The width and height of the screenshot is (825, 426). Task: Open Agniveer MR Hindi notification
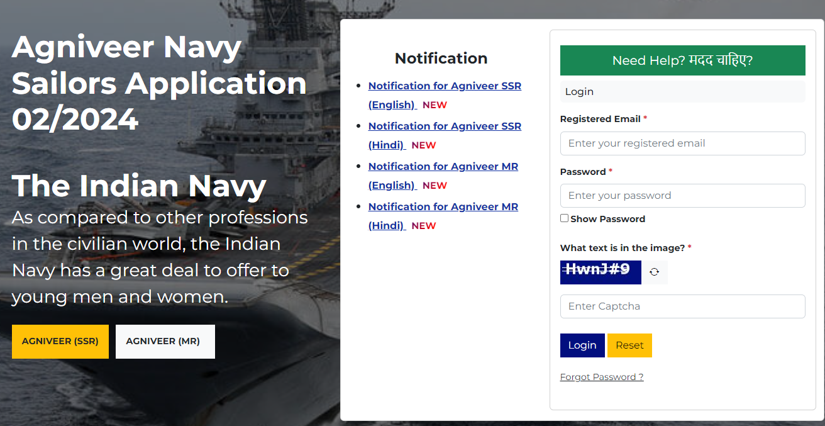[443, 207]
